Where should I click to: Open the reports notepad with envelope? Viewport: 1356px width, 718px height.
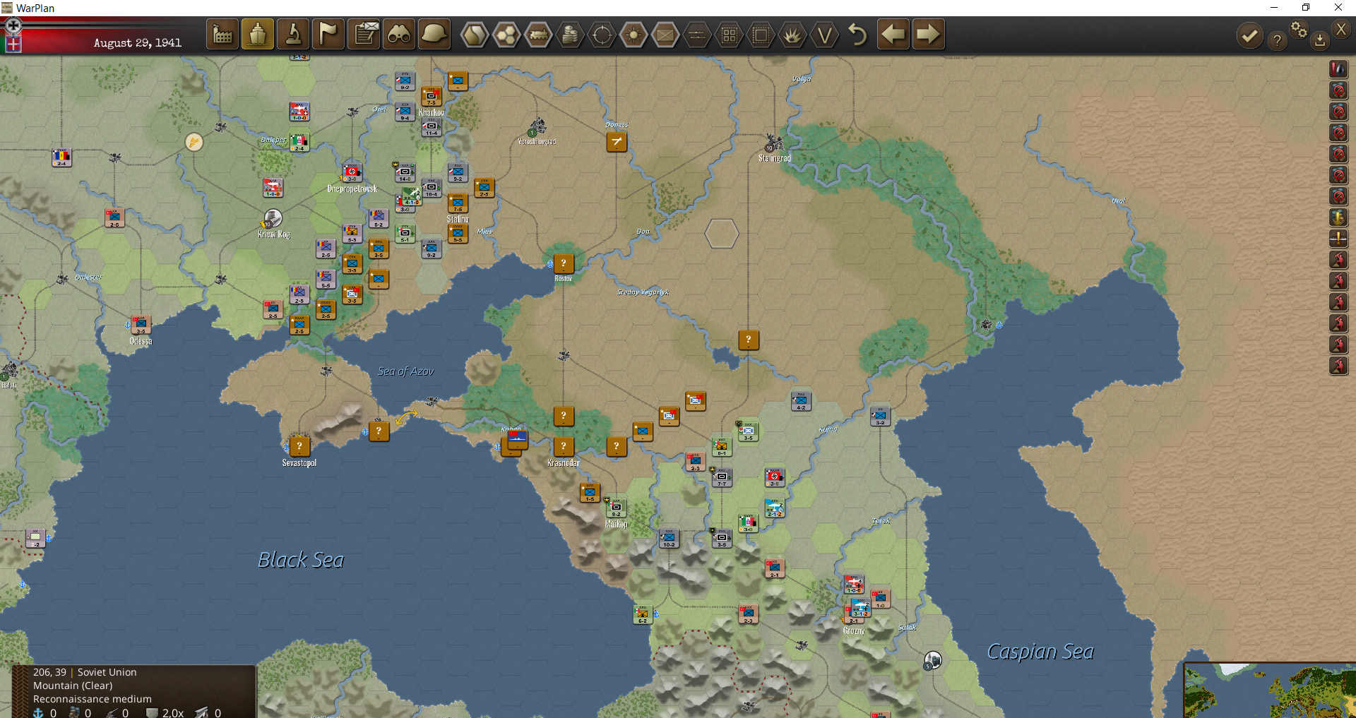click(364, 35)
